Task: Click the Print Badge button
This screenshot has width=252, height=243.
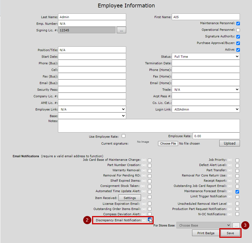Action: coord(206,233)
